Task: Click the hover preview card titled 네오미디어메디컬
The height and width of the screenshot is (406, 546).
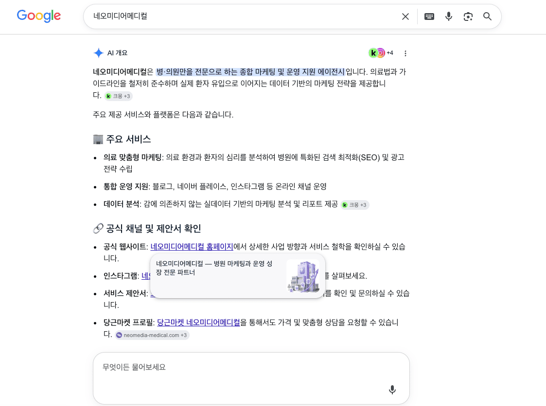Action: [238, 276]
